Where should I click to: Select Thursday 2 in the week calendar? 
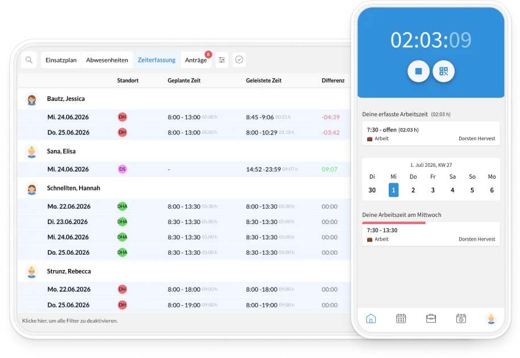tap(413, 190)
